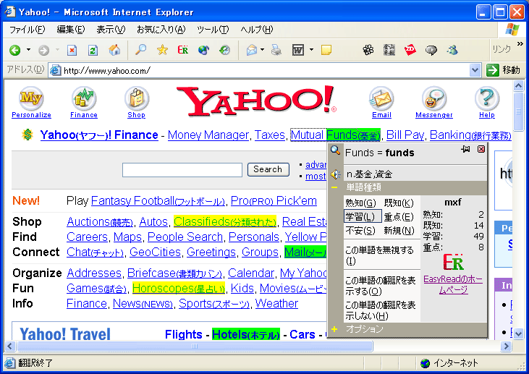Click the address bar URL field
The width and height of the screenshot is (529, 374).
(259, 70)
